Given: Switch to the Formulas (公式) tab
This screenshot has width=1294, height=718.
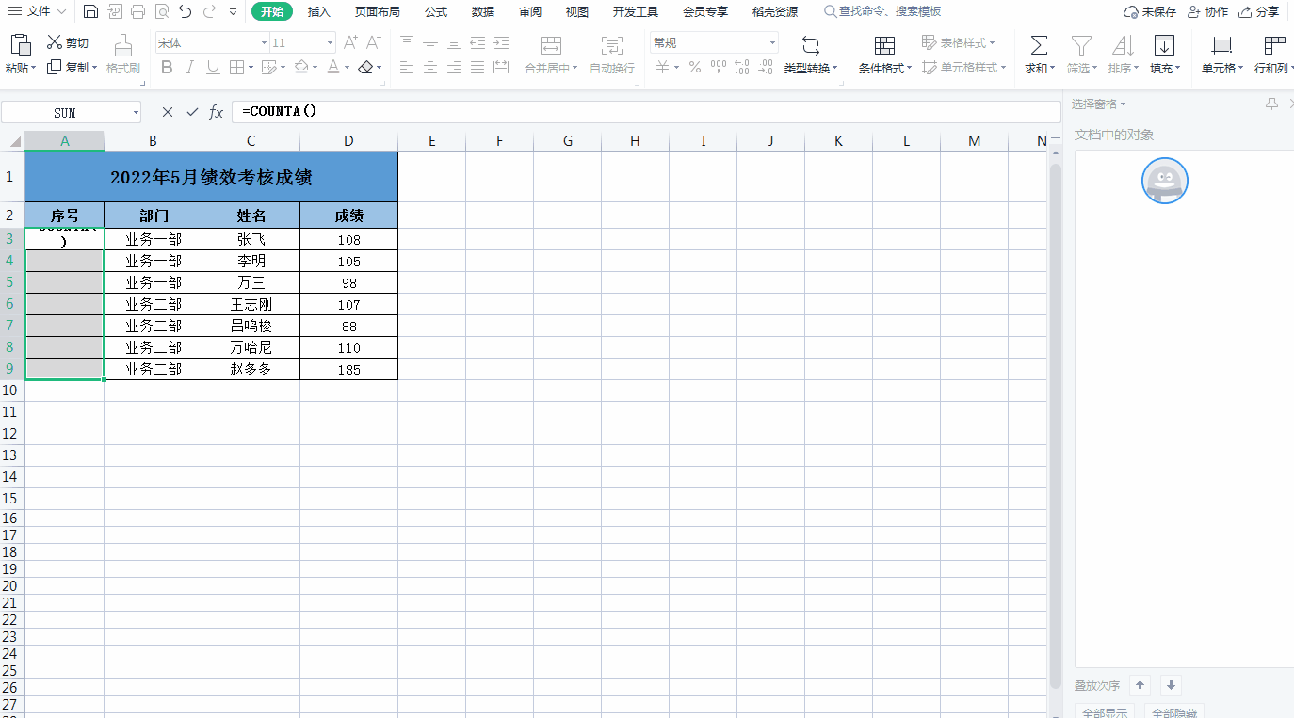Looking at the screenshot, I should pos(436,11).
